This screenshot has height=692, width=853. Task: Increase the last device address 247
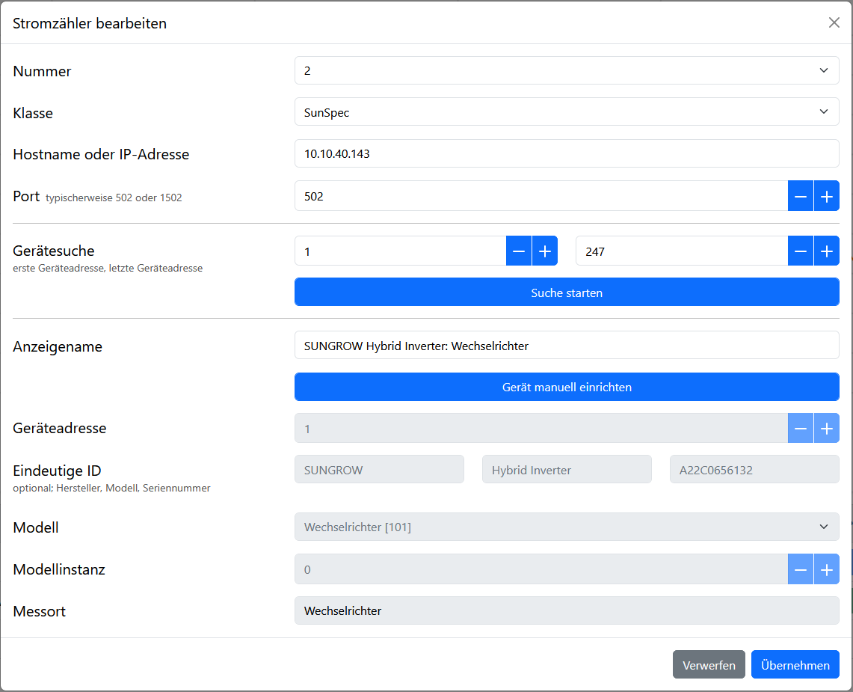pos(826,251)
